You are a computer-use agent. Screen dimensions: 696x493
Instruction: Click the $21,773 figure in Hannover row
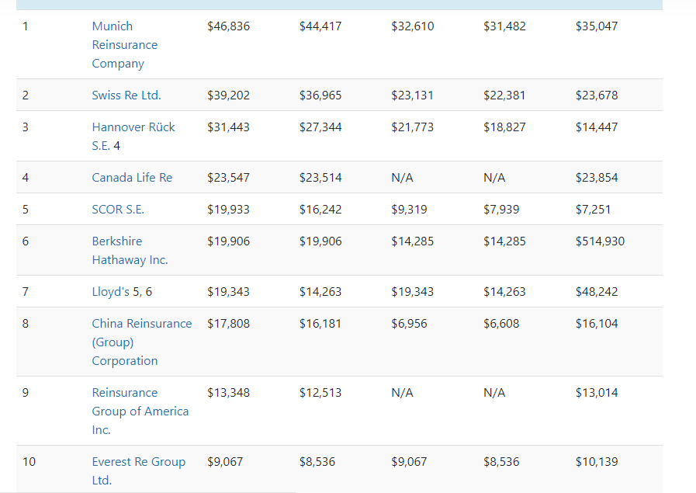pyautogui.click(x=412, y=127)
